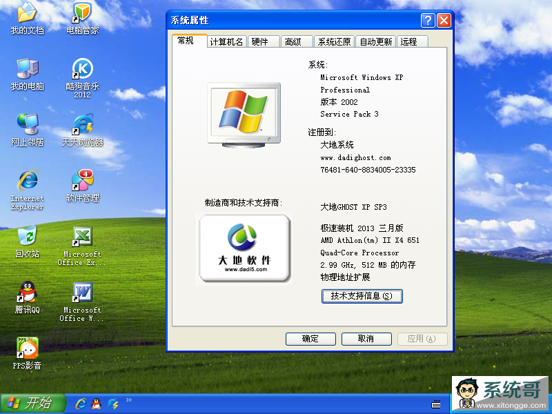The image size is (552, 414).
Task: Open Internet Explorer desktop icon
Action: 27,190
